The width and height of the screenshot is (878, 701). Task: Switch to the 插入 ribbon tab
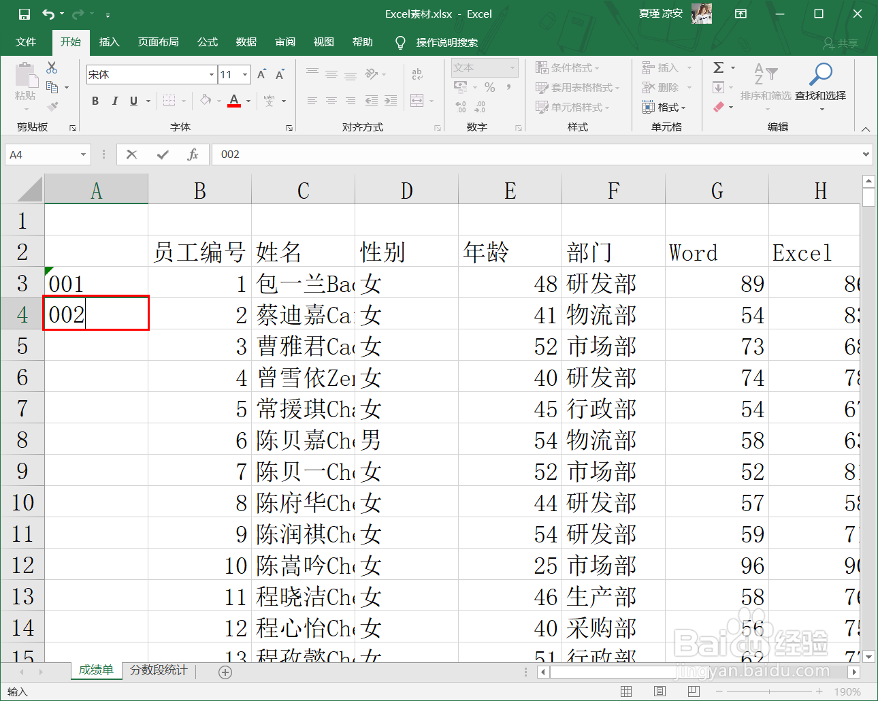(x=110, y=42)
